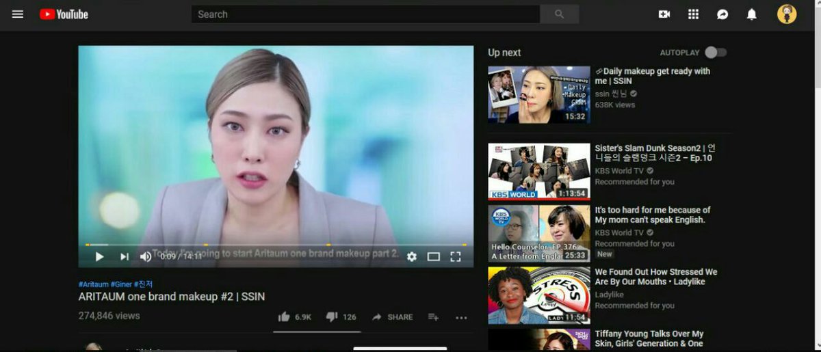The image size is (821, 352).
Task: Open the #Giner hashtag link
Action: pos(121,284)
